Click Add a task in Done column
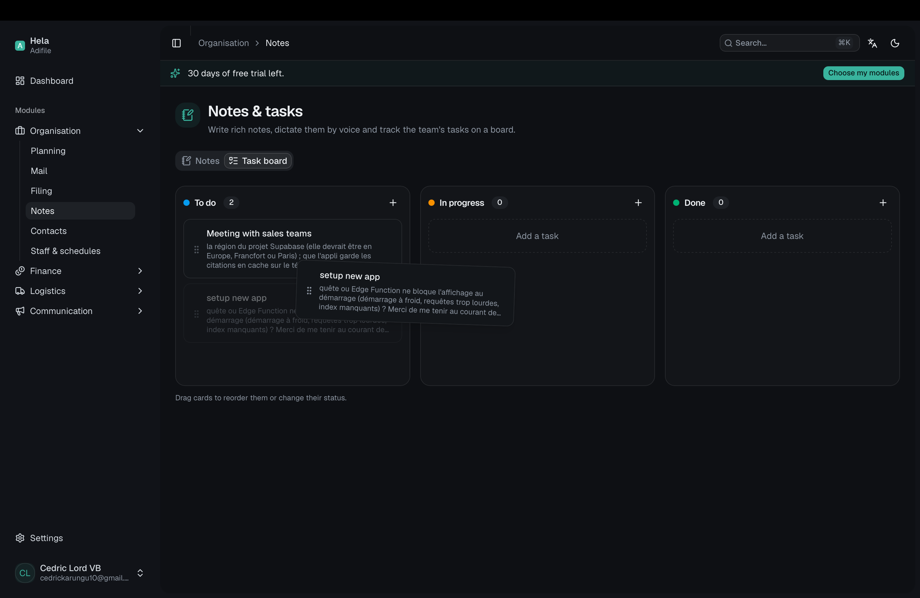Image resolution: width=920 pixels, height=598 pixels. pos(782,236)
